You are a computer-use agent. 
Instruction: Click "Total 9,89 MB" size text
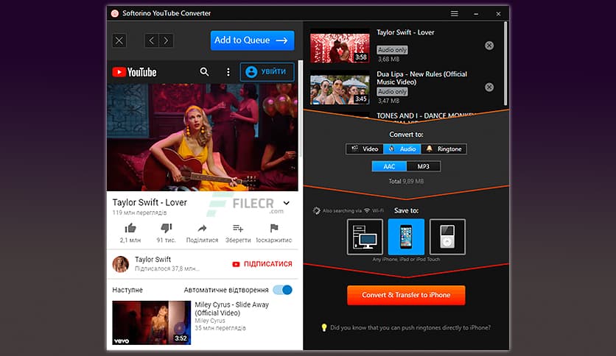[x=406, y=182]
